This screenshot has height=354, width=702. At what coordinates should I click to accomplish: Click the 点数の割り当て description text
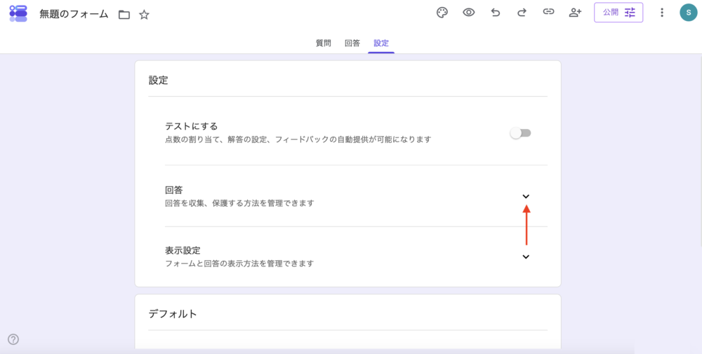(x=298, y=139)
